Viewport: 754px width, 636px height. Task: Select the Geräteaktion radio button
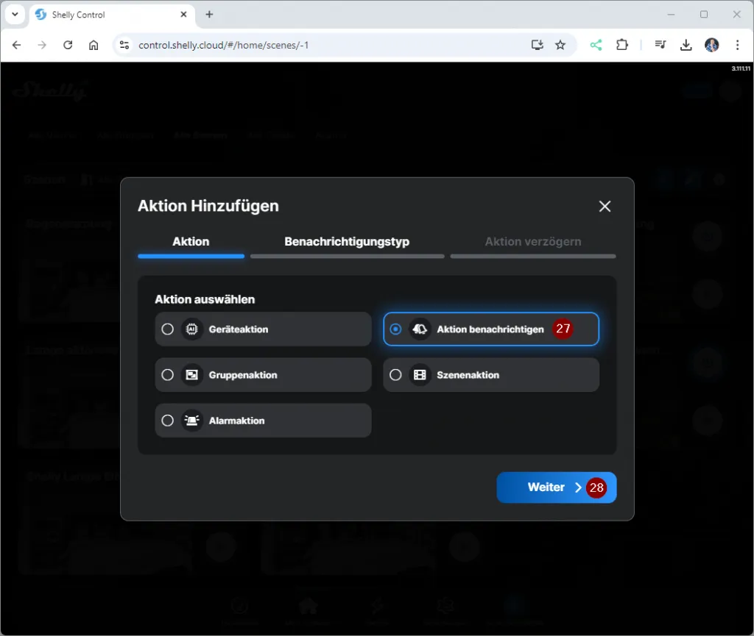coord(168,329)
